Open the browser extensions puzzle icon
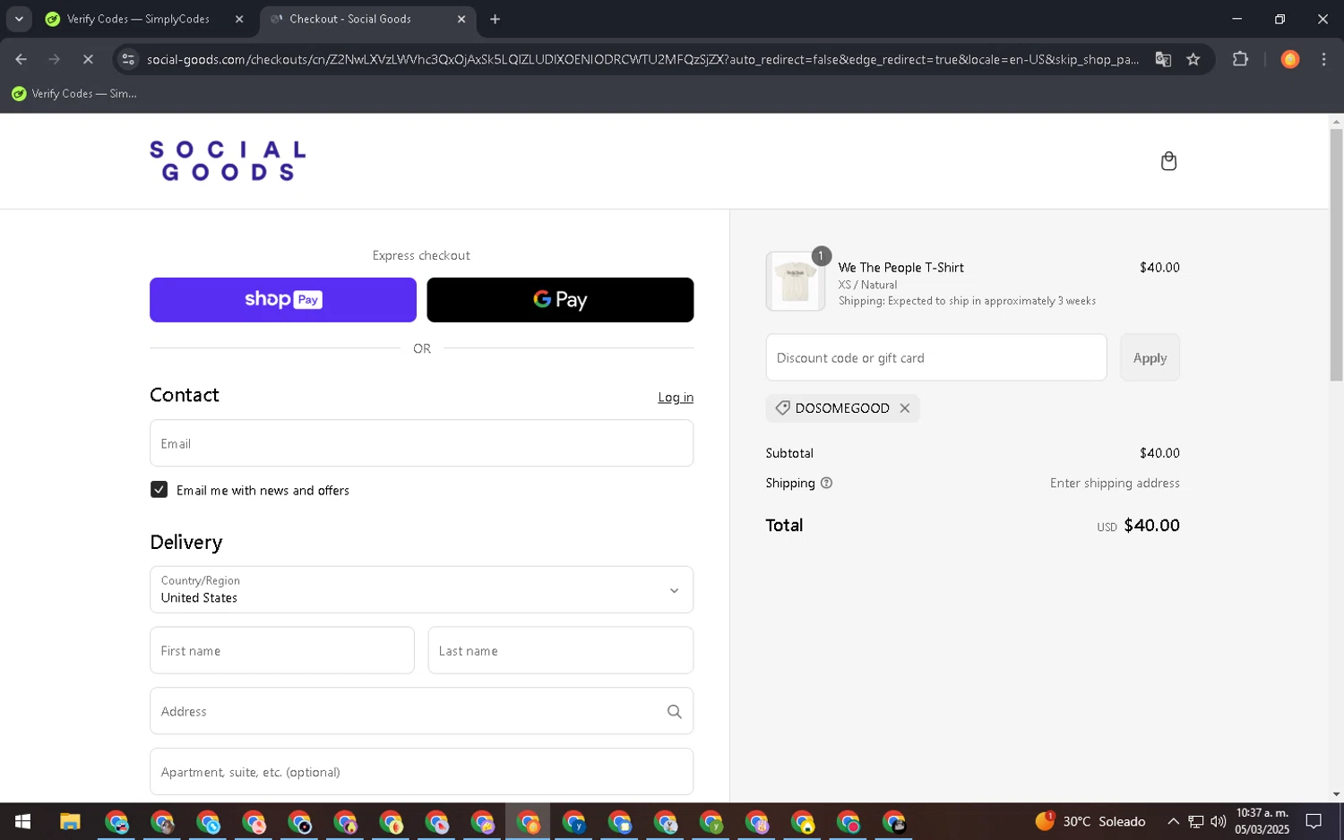The width and height of the screenshot is (1344, 840). pyautogui.click(x=1240, y=59)
